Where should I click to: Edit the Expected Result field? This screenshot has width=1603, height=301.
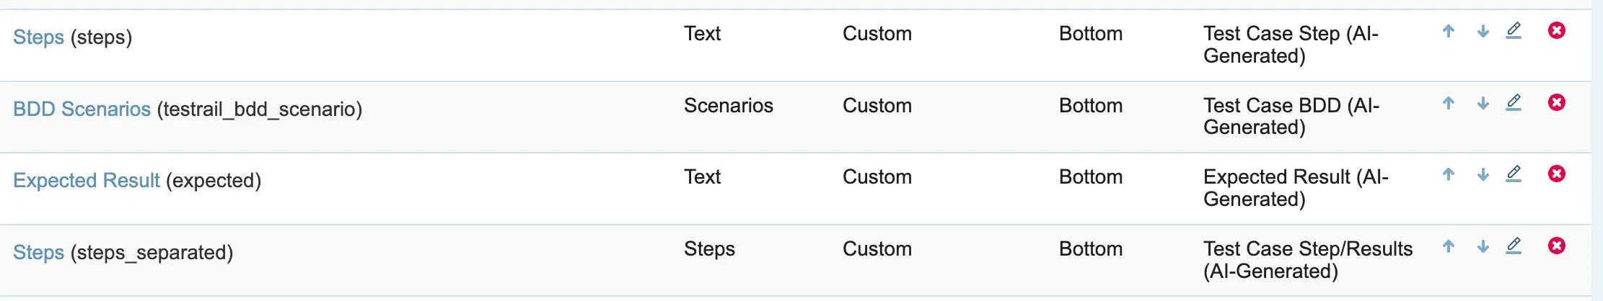tap(1514, 174)
